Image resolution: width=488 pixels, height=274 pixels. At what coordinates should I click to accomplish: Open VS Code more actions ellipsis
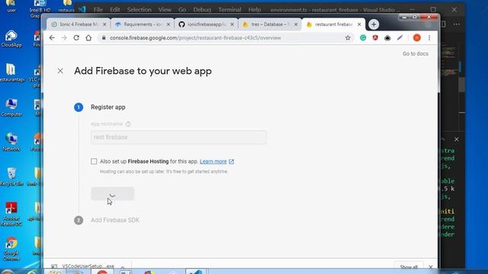(457, 24)
